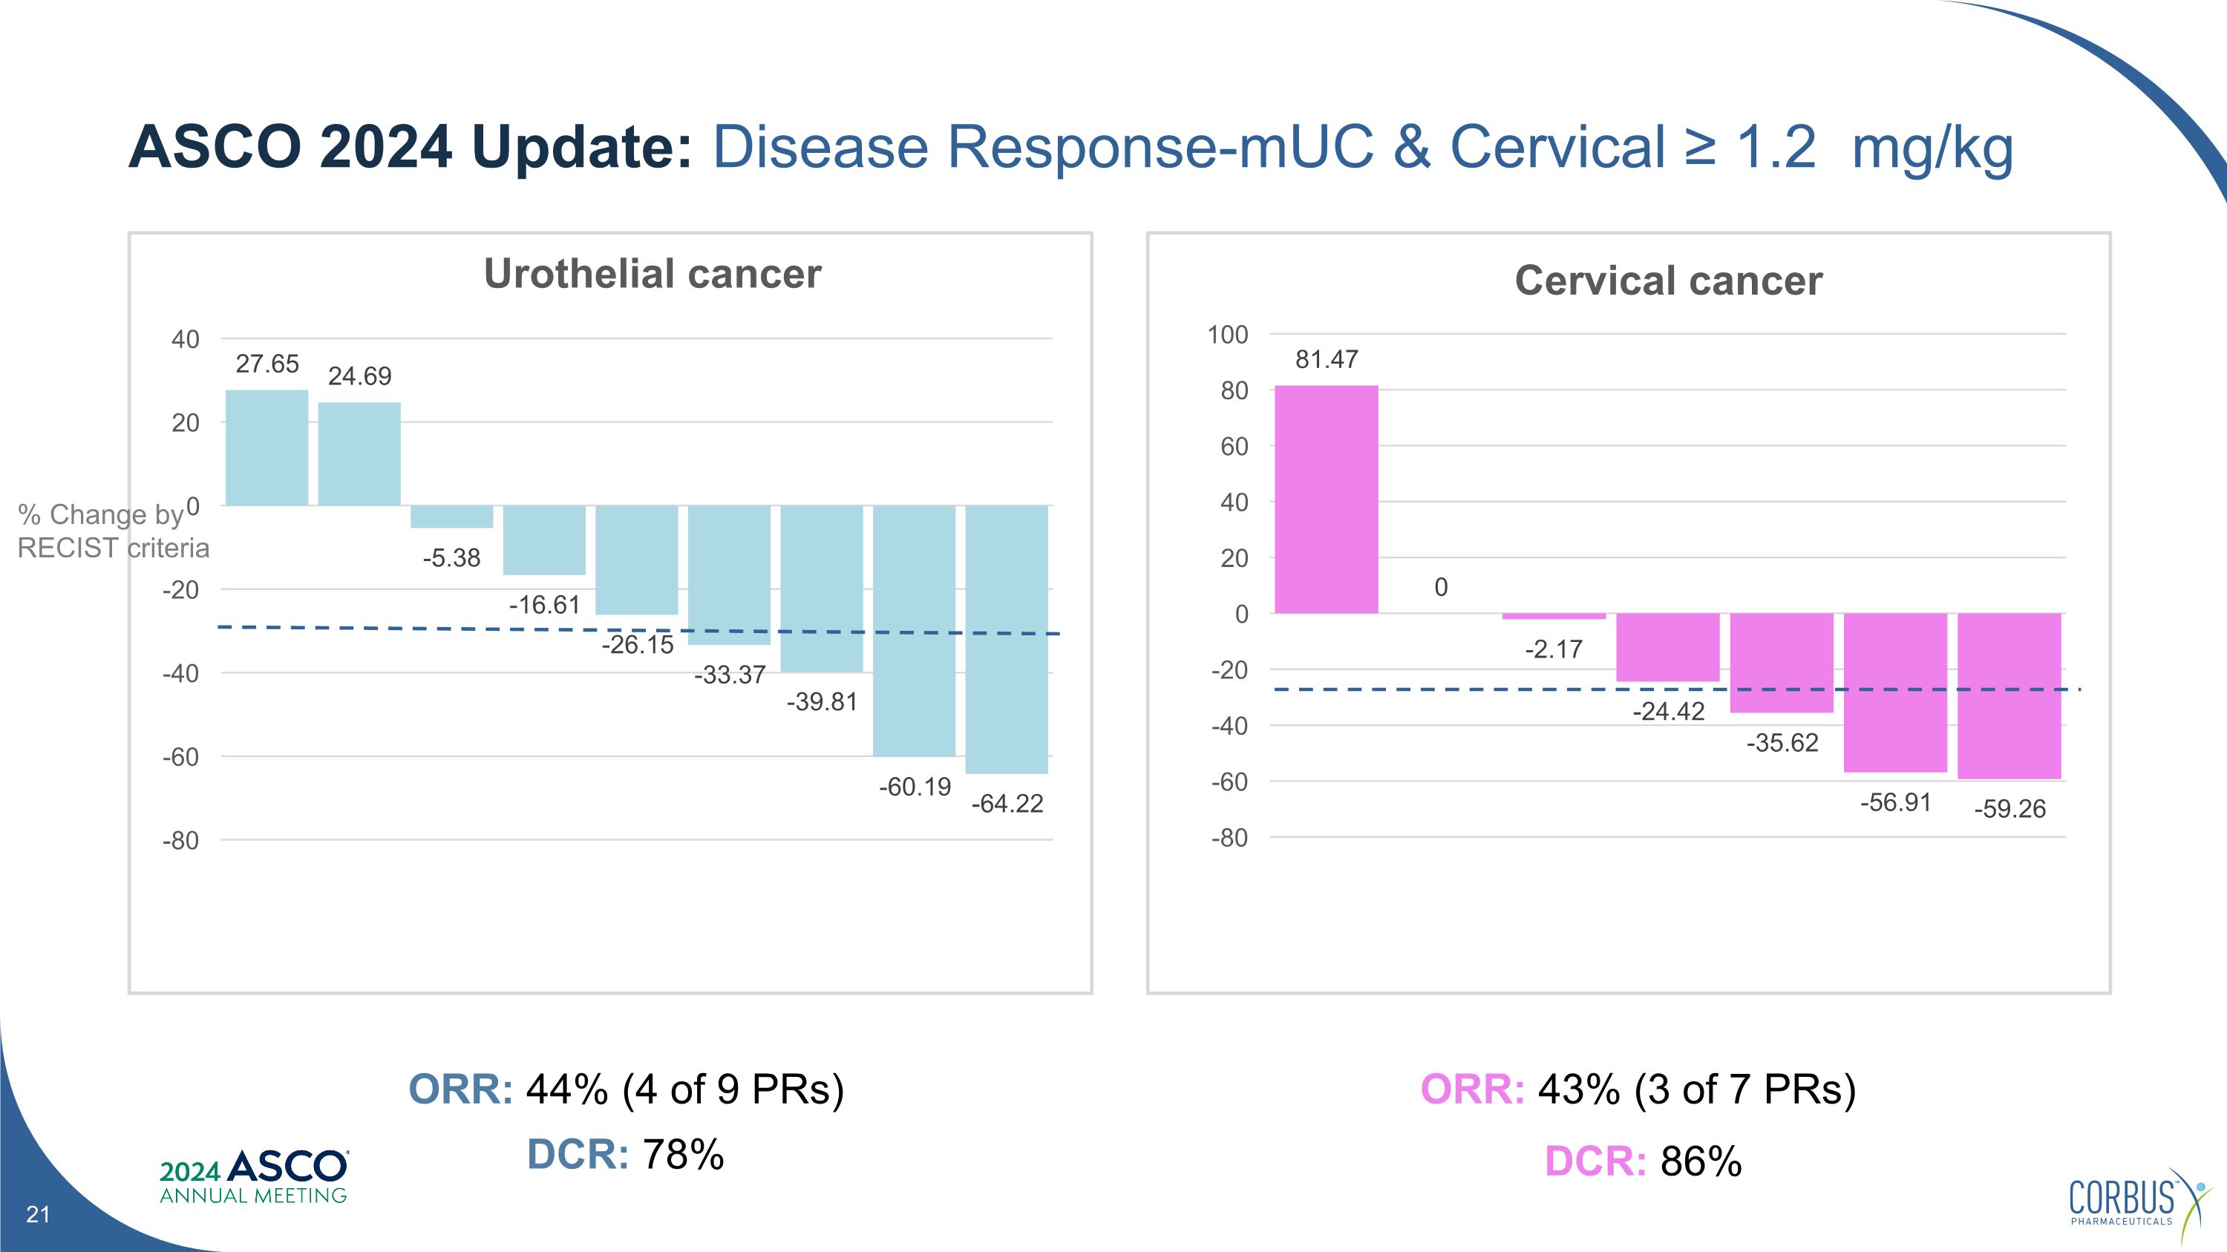Click the -35.62 data label
Screen dimensions: 2227x1252
(1782, 743)
